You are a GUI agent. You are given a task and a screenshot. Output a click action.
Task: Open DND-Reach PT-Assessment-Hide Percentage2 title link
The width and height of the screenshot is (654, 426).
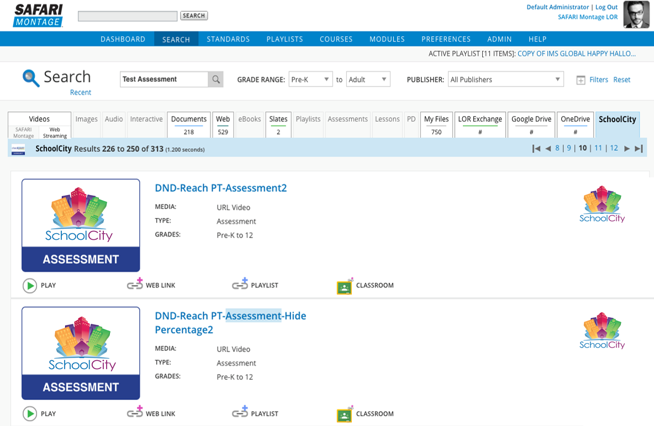tap(230, 323)
